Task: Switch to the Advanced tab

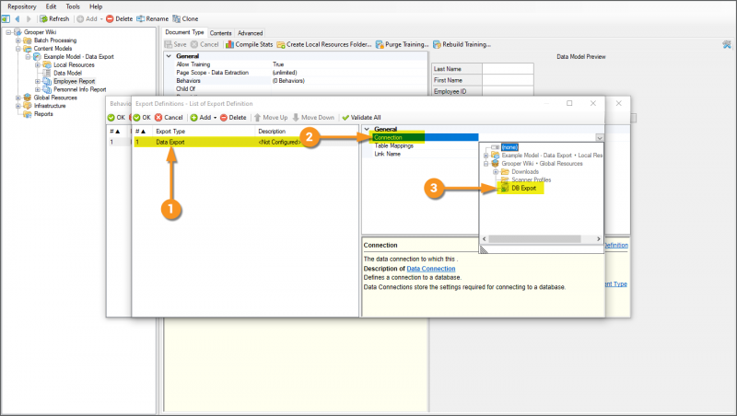Action: [x=250, y=33]
